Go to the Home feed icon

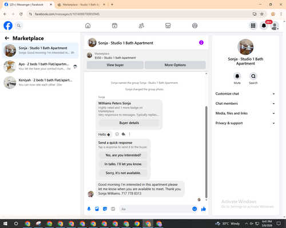tap(88, 26)
